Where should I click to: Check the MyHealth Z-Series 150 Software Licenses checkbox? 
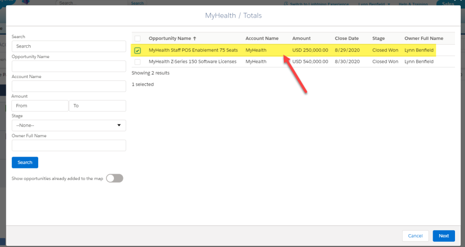[137, 62]
